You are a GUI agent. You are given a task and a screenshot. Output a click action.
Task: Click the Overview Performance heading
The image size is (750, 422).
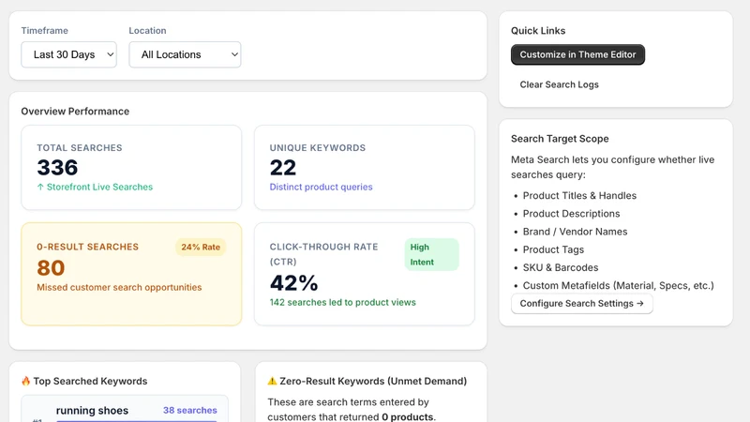click(75, 112)
